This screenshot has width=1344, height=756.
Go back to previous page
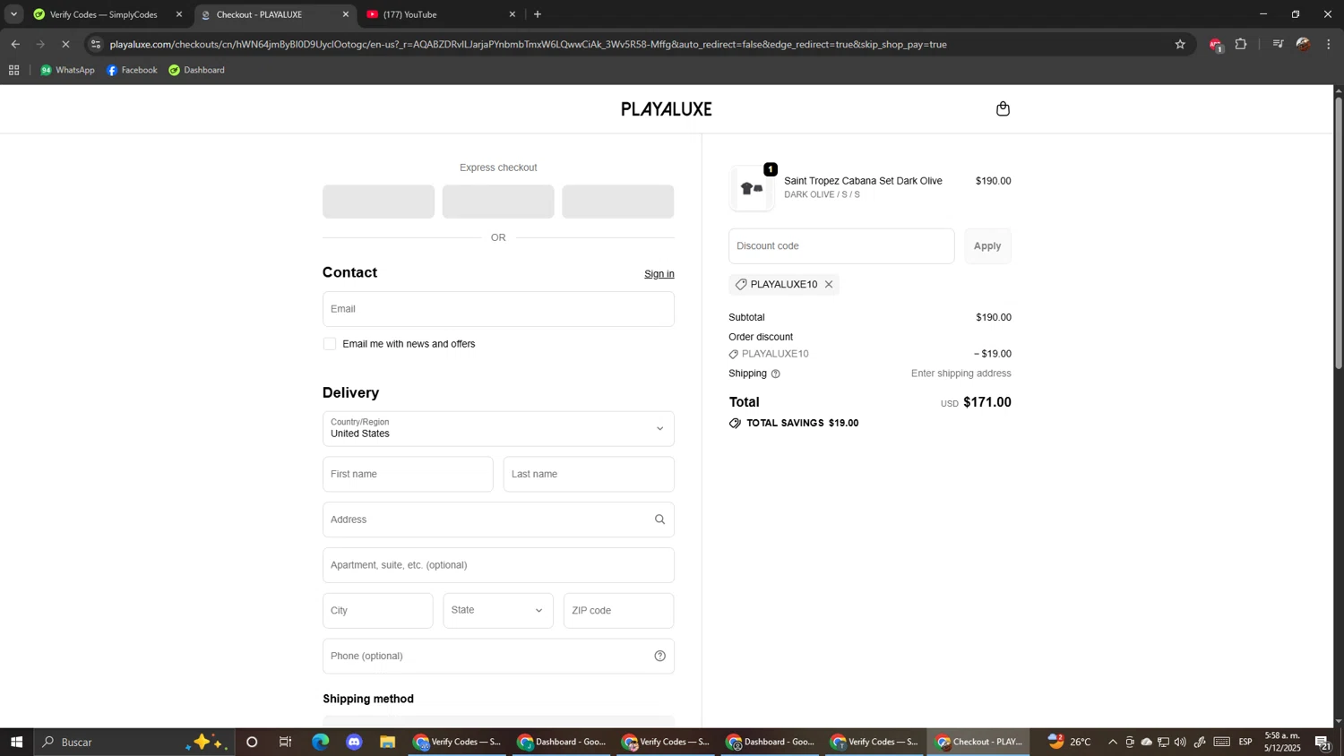(15, 44)
